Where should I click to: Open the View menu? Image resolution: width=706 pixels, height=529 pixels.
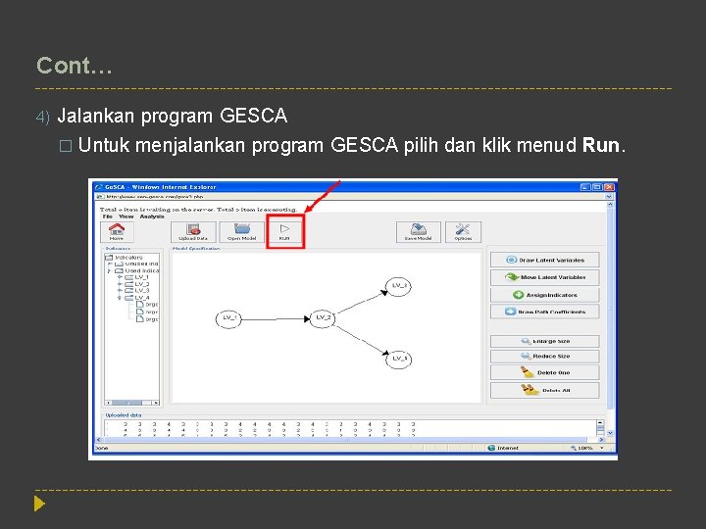point(126,216)
